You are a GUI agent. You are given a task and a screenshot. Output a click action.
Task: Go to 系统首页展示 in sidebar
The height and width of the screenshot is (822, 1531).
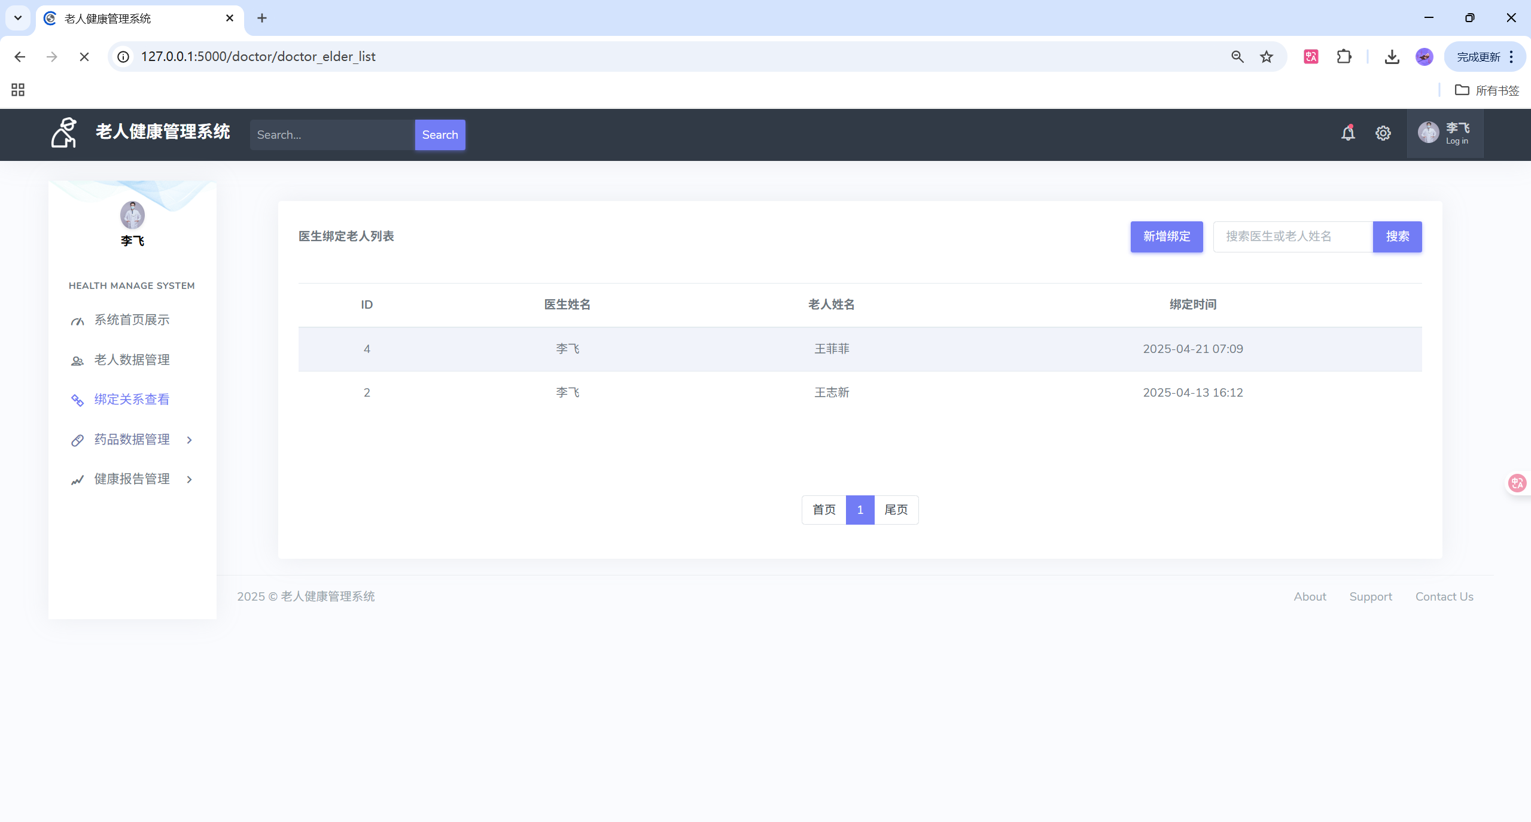pyautogui.click(x=132, y=319)
